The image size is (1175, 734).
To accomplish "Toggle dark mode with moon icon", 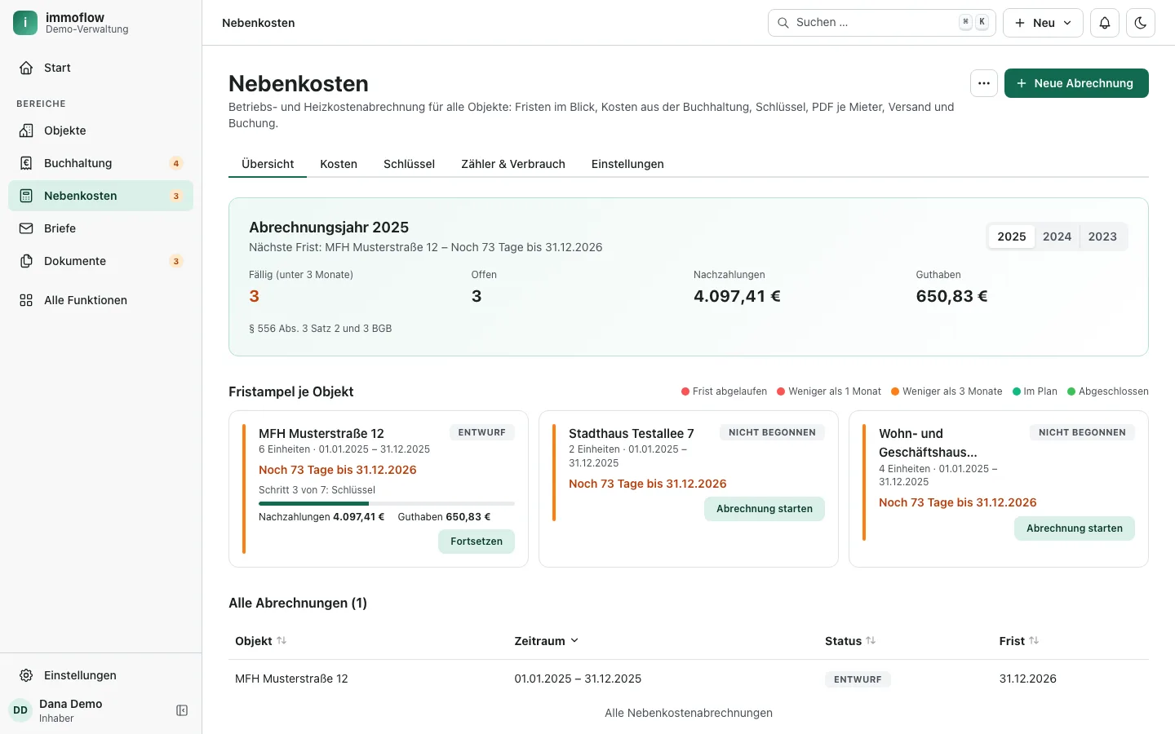I will [1141, 23].
